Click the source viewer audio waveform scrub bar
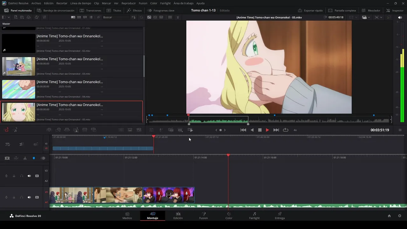The image size is (407, 229). tap(269, 120)
